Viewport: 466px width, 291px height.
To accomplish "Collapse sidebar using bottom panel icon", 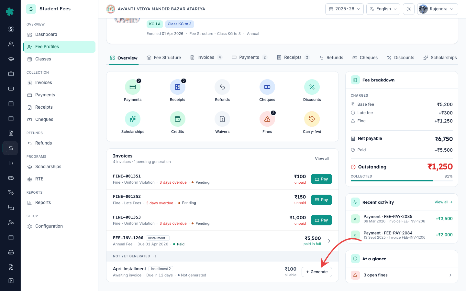I will tap(11, 281).
